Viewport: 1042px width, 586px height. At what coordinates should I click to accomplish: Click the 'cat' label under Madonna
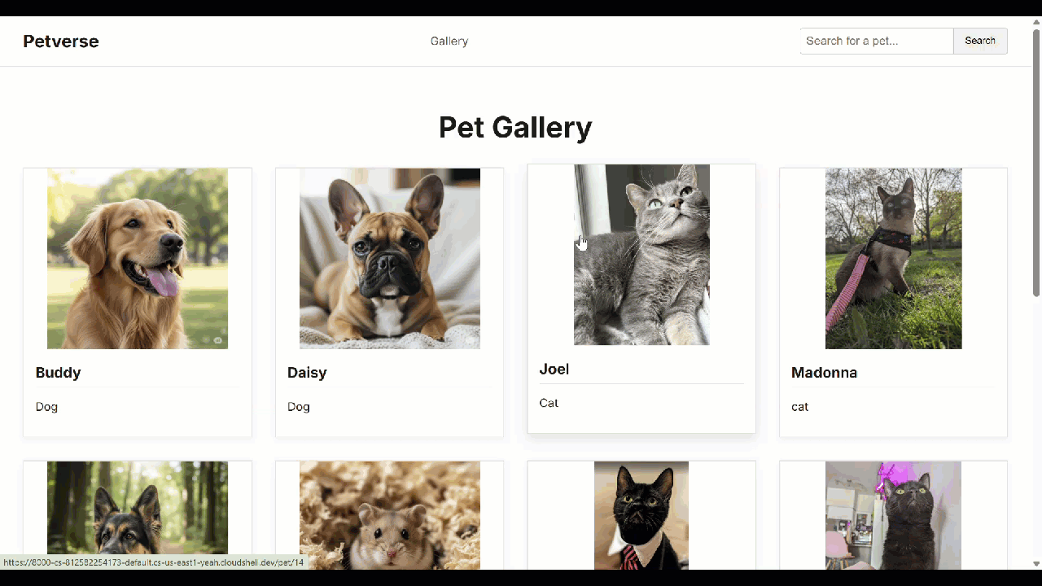(800, 407)
